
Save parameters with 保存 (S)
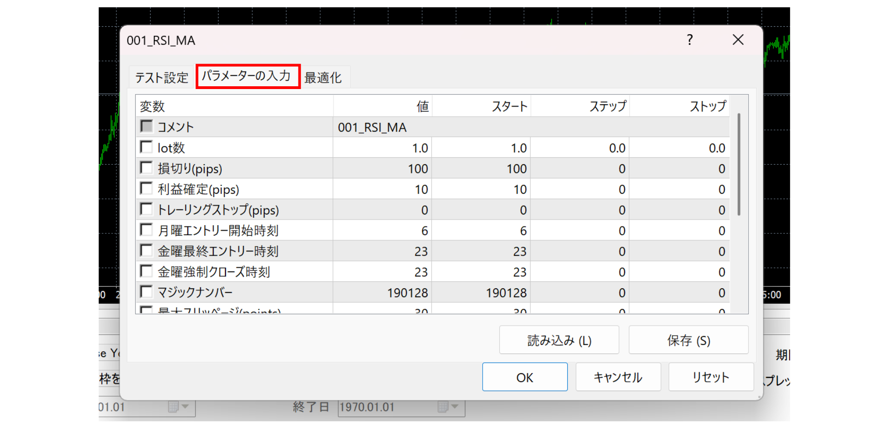pyautogui.click(x=688, y=340)
